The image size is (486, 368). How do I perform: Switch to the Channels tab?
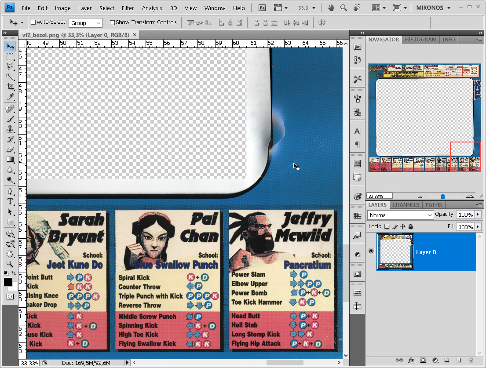point(406,205)
